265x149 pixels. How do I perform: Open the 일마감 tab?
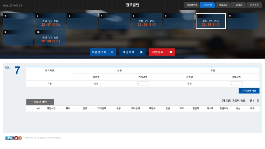coord(238,5)
